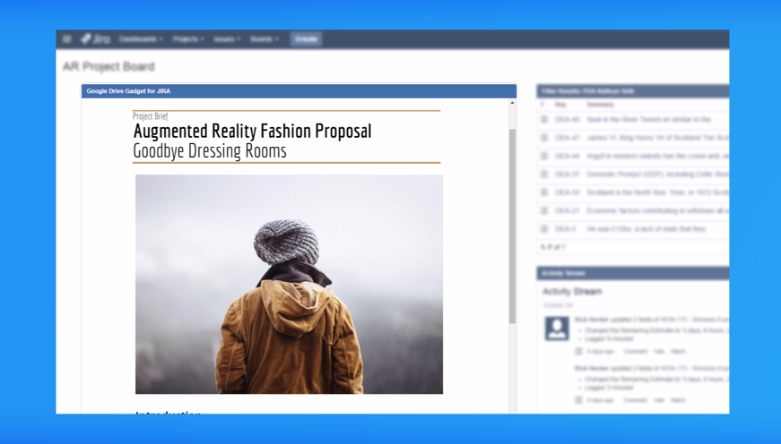Open the He was £126m summary
Viewport: 781px width, 444px height.
[646, 228]
